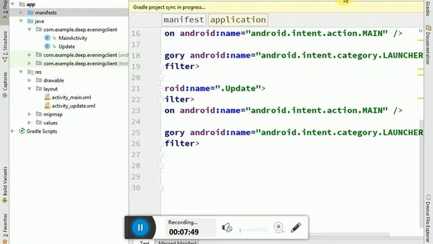Toggle code fold marker at line 27

point(161,155)
